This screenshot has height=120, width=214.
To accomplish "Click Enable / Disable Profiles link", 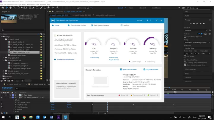I will [x=65, y=59].
